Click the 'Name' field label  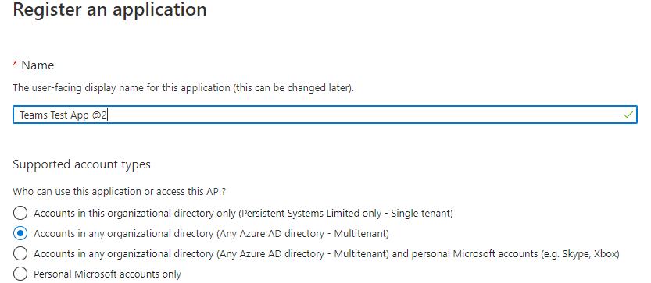(38, 65)
